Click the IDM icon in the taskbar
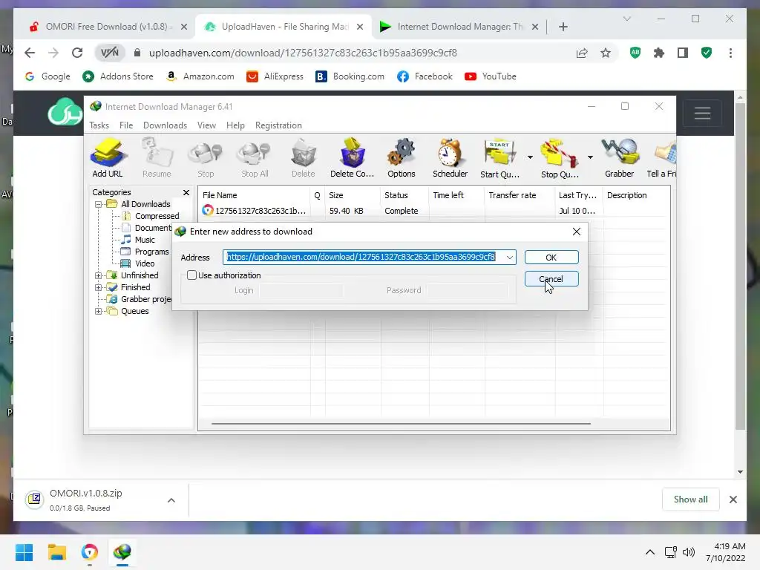760x570 pixels. pos(122,552)
